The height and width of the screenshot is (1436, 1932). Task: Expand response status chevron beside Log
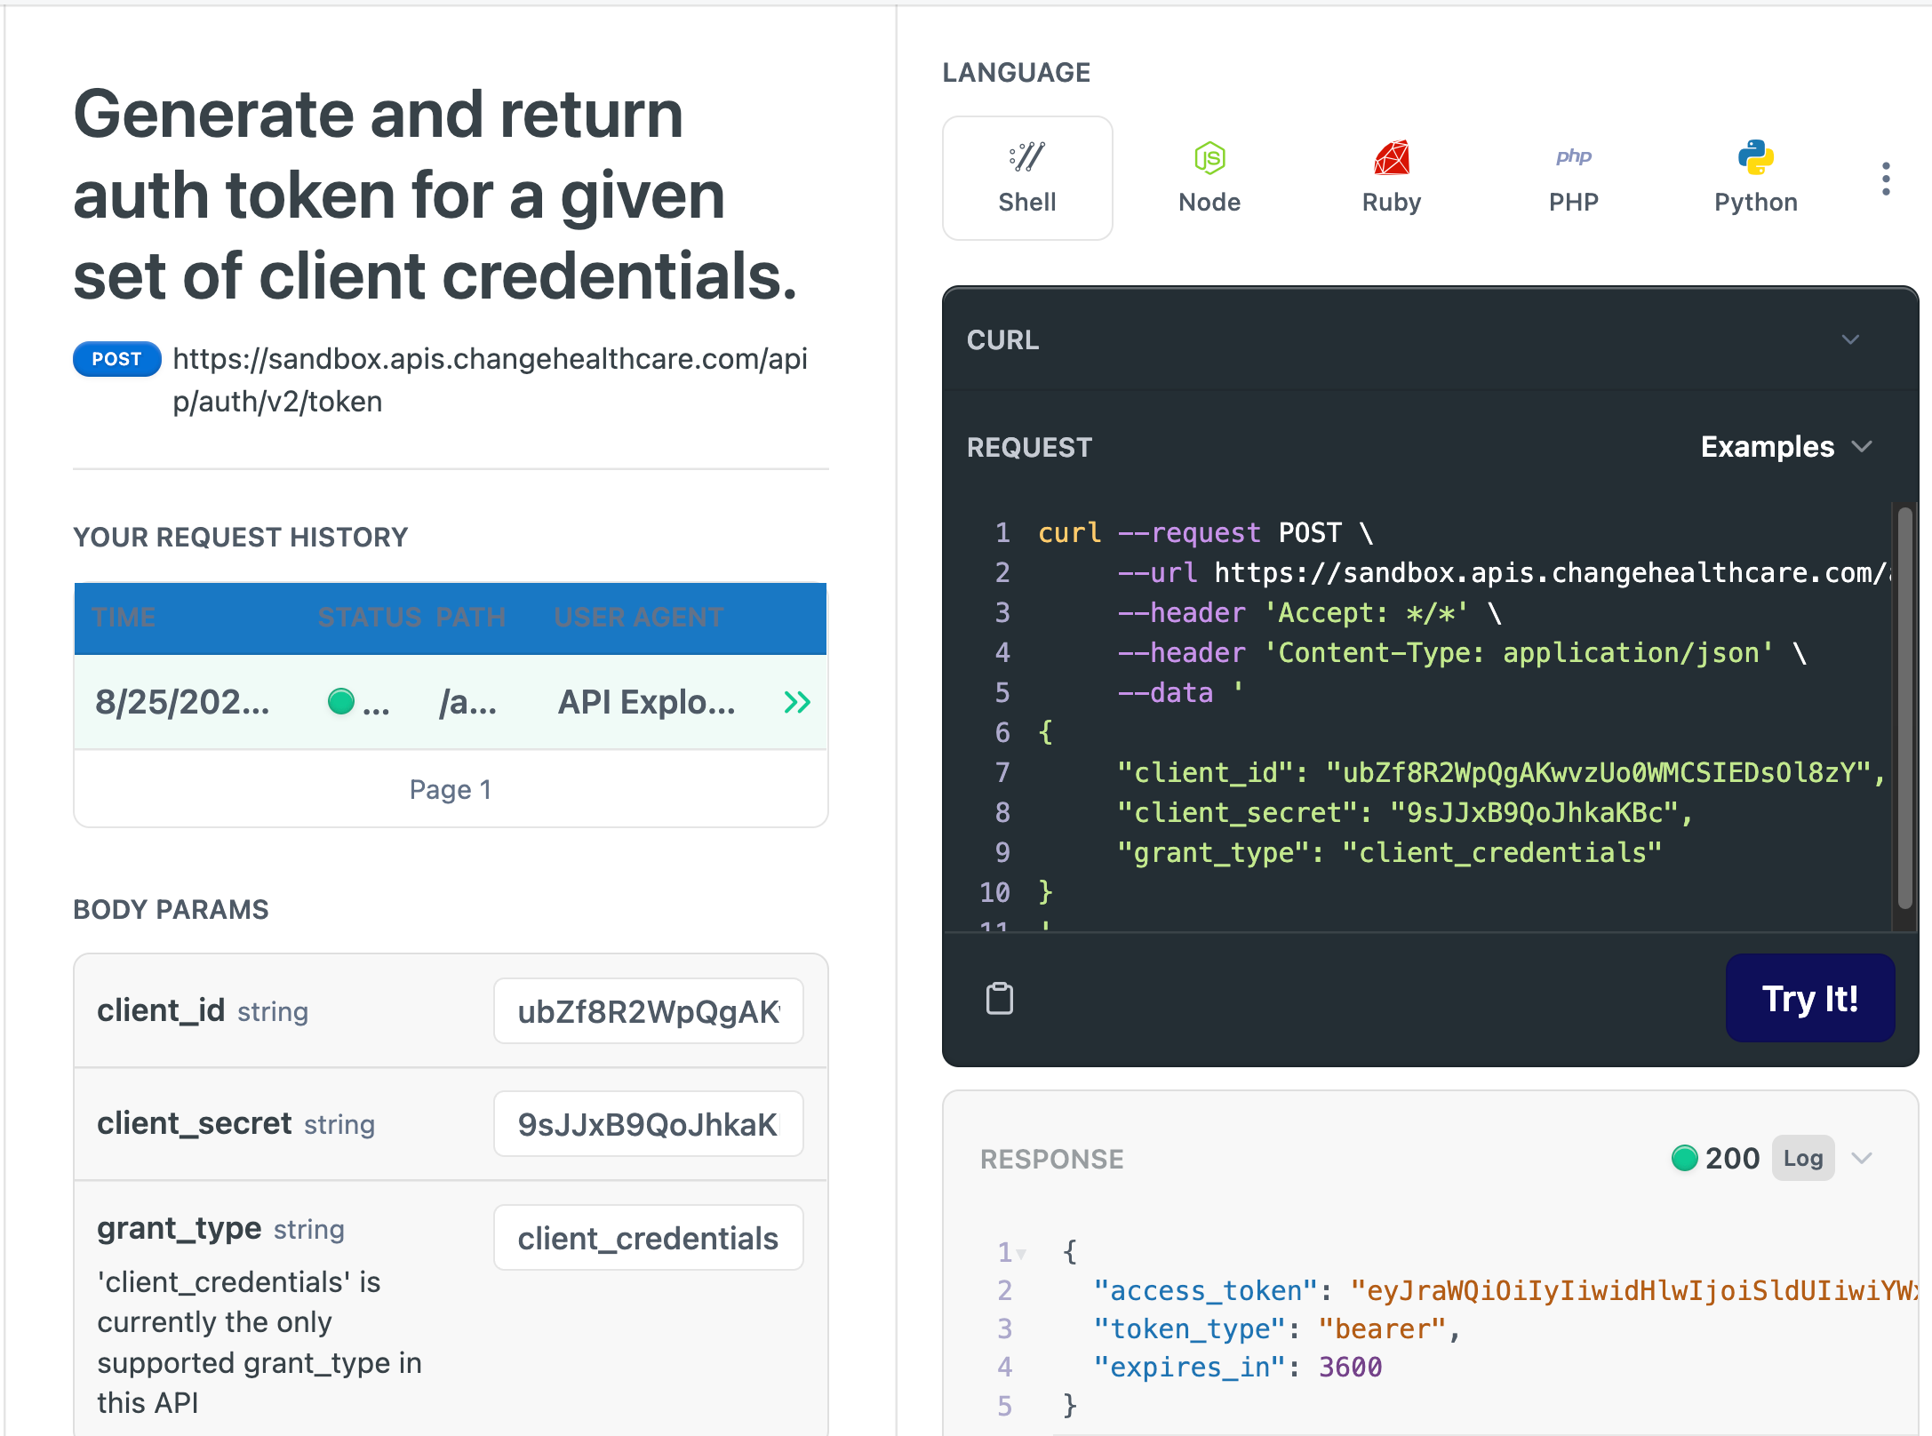(x=1862, y=1158)
